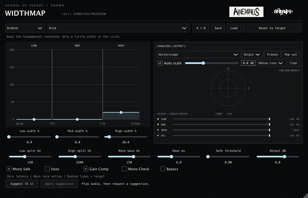Click the LOW row match meter bar
Image resolution: width=308 pixels, height=198 pixels.
pyautogui.click(x=221, y=119)
